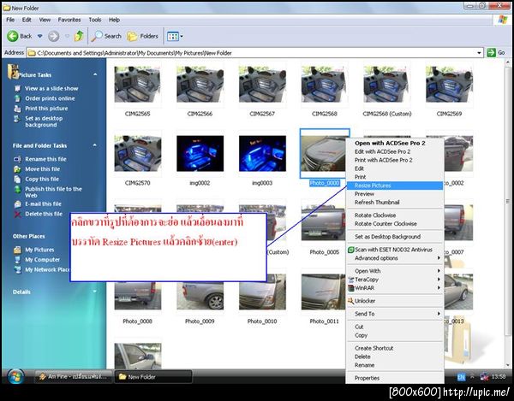Viewport: 514px width, 401px height.
Task: Click Print this picture
Action: [46, 109]
